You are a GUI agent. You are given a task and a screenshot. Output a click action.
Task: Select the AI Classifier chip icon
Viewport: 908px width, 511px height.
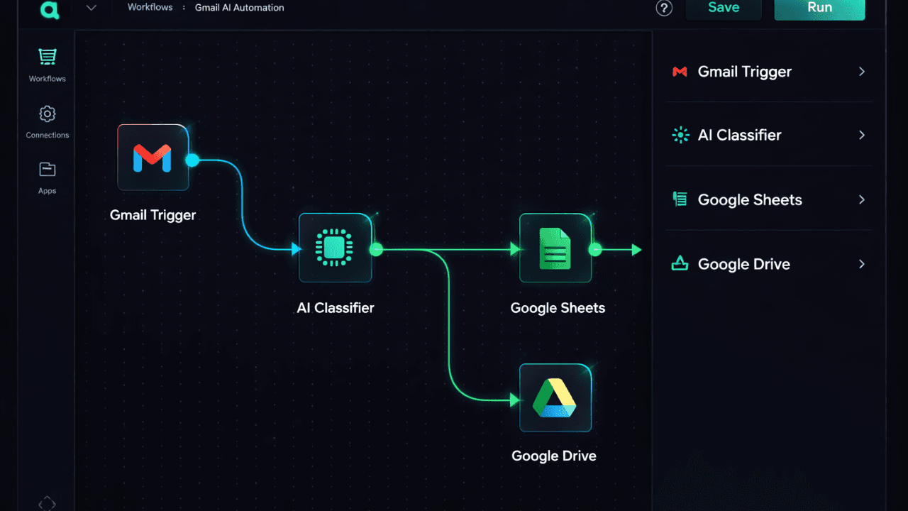[335, 248]
